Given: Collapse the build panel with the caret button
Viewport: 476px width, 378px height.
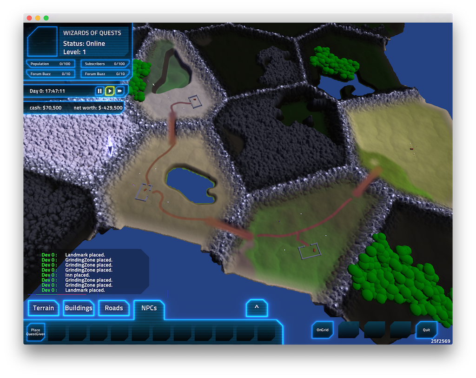Looking at the screenshot, I should 257,308.
